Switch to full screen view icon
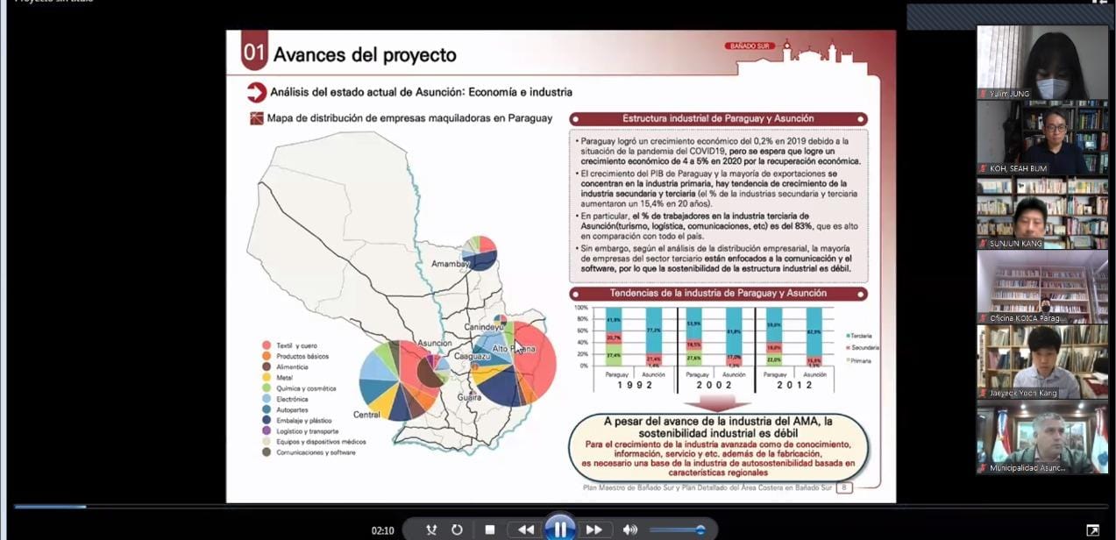1116x540 pixels. [x=1092, y=530]
